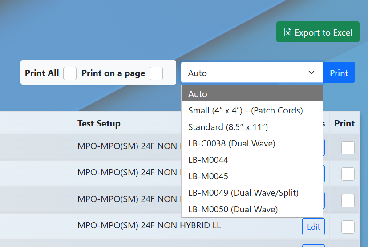Mark the third row's Print checkbox
368x247 pixels.
click(x=348, y=201)
